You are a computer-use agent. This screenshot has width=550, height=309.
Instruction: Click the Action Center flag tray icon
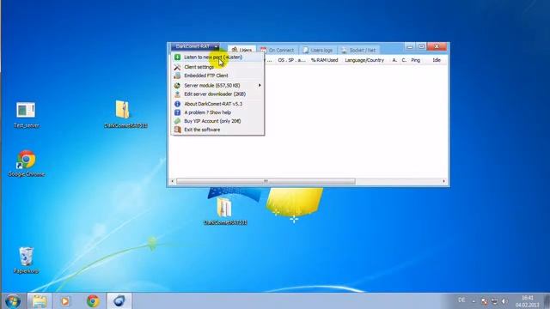pyautogui.click(x=485, y=301)
